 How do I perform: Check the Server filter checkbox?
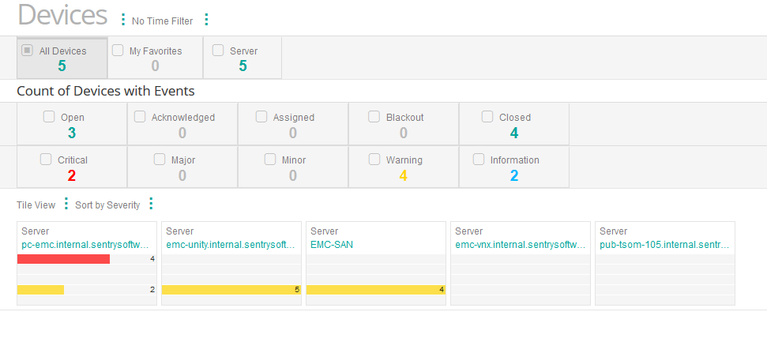217,50
